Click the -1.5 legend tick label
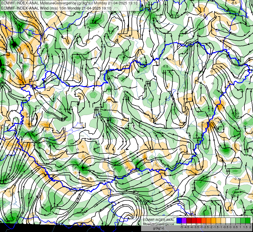 tap(216, 227)
